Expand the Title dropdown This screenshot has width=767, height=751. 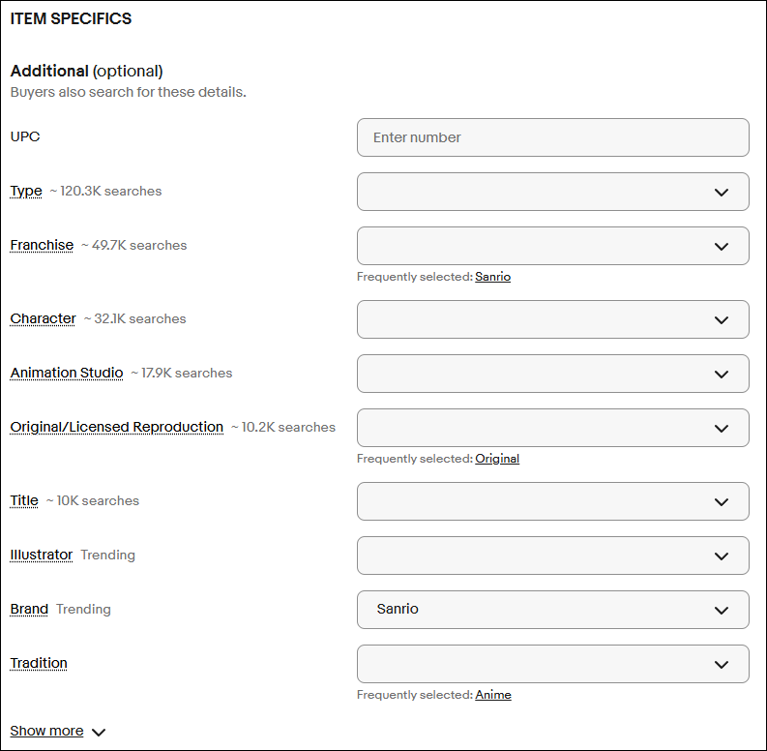(552, 501)
